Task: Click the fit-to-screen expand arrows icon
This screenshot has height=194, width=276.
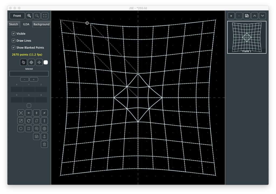Action: [x=45, y=16]
